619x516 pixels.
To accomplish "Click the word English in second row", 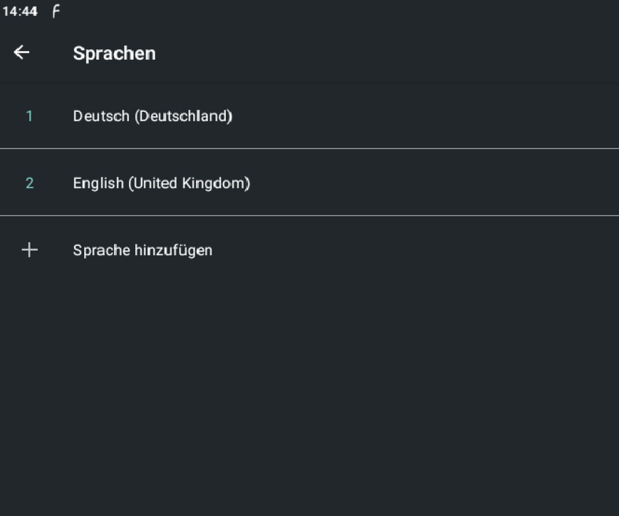I will (98, 183).
